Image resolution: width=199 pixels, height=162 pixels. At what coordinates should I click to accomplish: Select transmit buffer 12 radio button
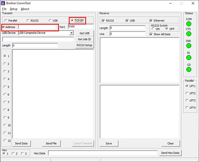click(x=5, y=140)
